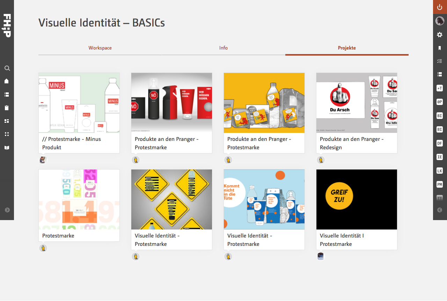The width and height of the screenshot is (447, 301).
Task: Open the +T shortcut in the right sidebar
Action: (440, 88)
